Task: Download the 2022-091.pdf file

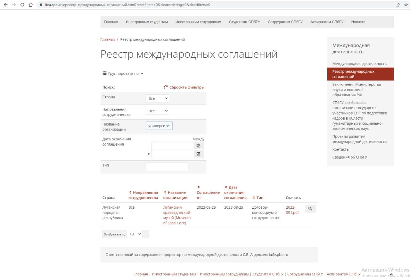Action: pyautogui.click(x=292, y=210)
